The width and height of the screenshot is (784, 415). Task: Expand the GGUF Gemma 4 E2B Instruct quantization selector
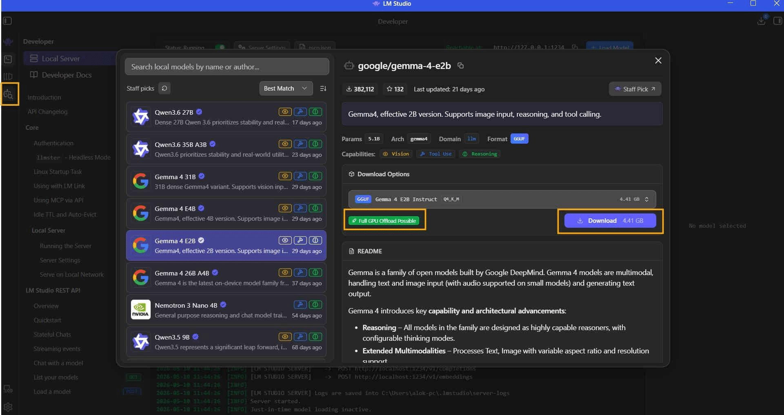pyautogui.click(x=502, y=199)
